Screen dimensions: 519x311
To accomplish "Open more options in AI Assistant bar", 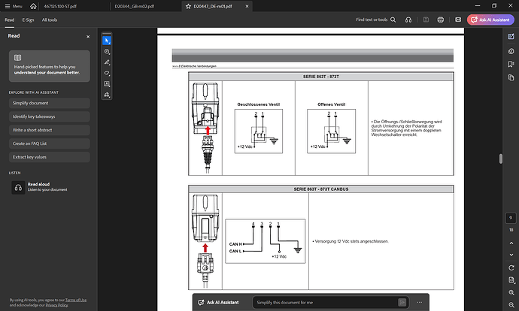I will (x=420, y=303).
